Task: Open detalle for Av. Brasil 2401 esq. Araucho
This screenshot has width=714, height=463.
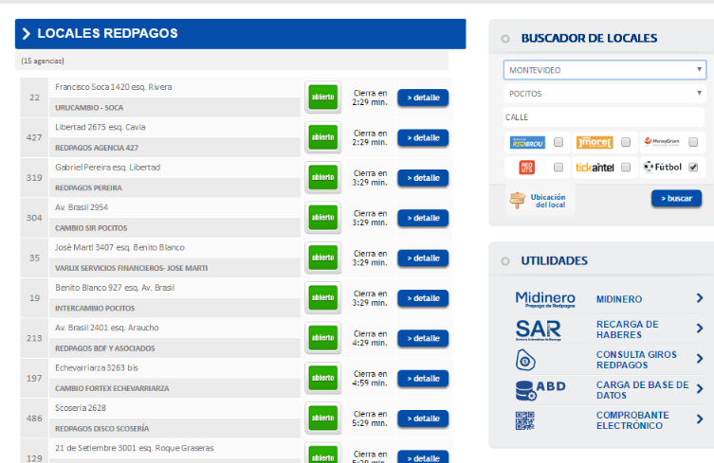Action: pyautogui.click(x=423, y=338)
